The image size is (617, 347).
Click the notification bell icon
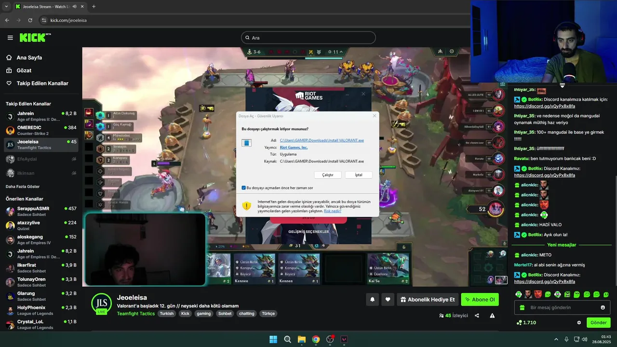point(372,300)
